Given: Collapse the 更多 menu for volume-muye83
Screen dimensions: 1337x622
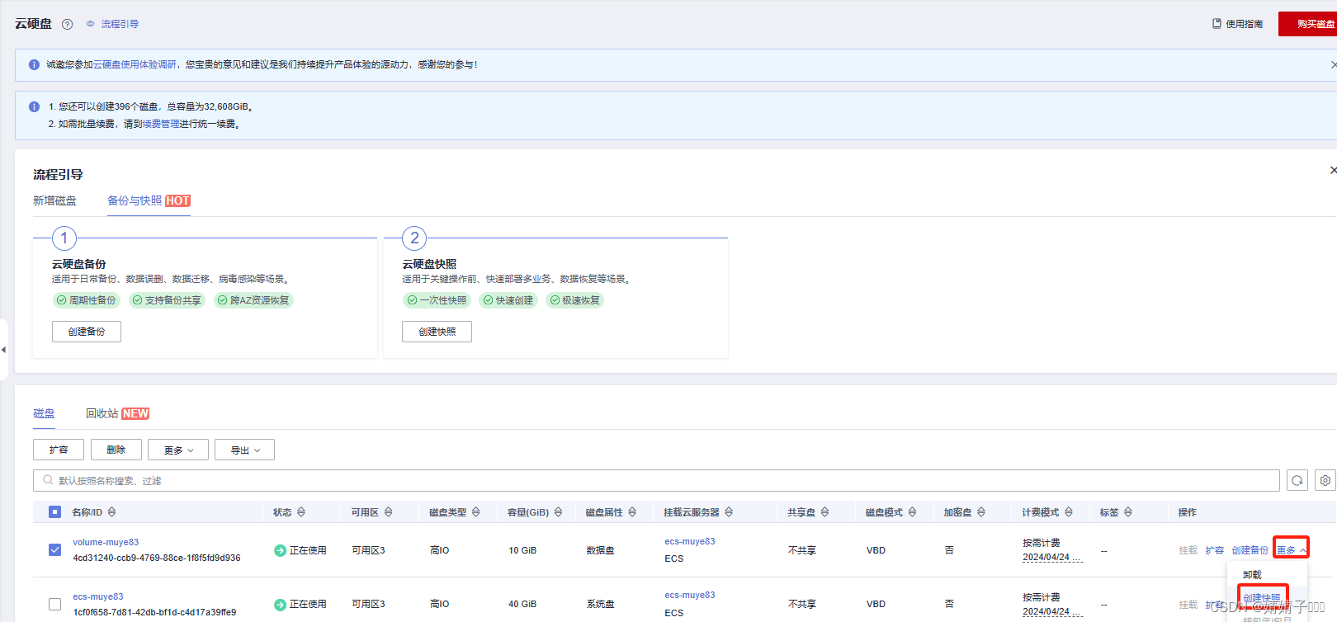Looking at the screenshot, I should point(1291,550).
